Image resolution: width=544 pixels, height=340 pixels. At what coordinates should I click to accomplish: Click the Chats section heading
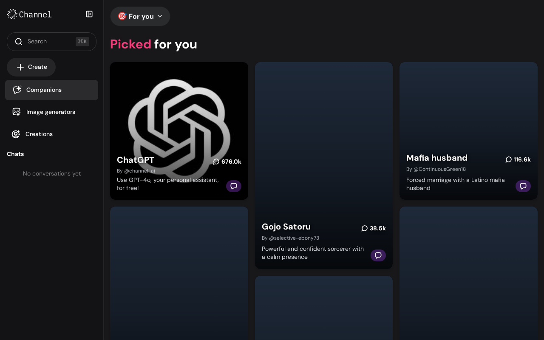coord(15,154)
